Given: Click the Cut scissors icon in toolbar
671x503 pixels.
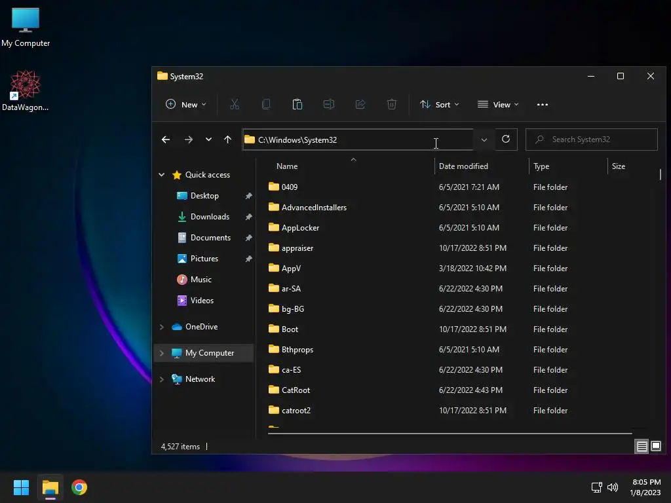Looking at the screenshot, I should point(235,104).
